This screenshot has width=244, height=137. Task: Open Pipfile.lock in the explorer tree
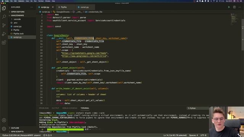tap(22, 33)
